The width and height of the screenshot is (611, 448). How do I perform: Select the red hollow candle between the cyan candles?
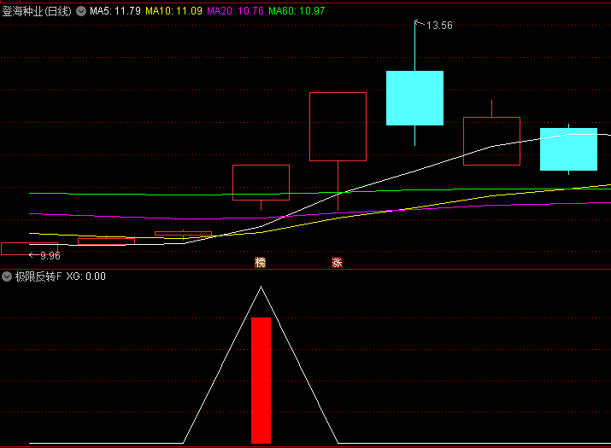point(491,141)
